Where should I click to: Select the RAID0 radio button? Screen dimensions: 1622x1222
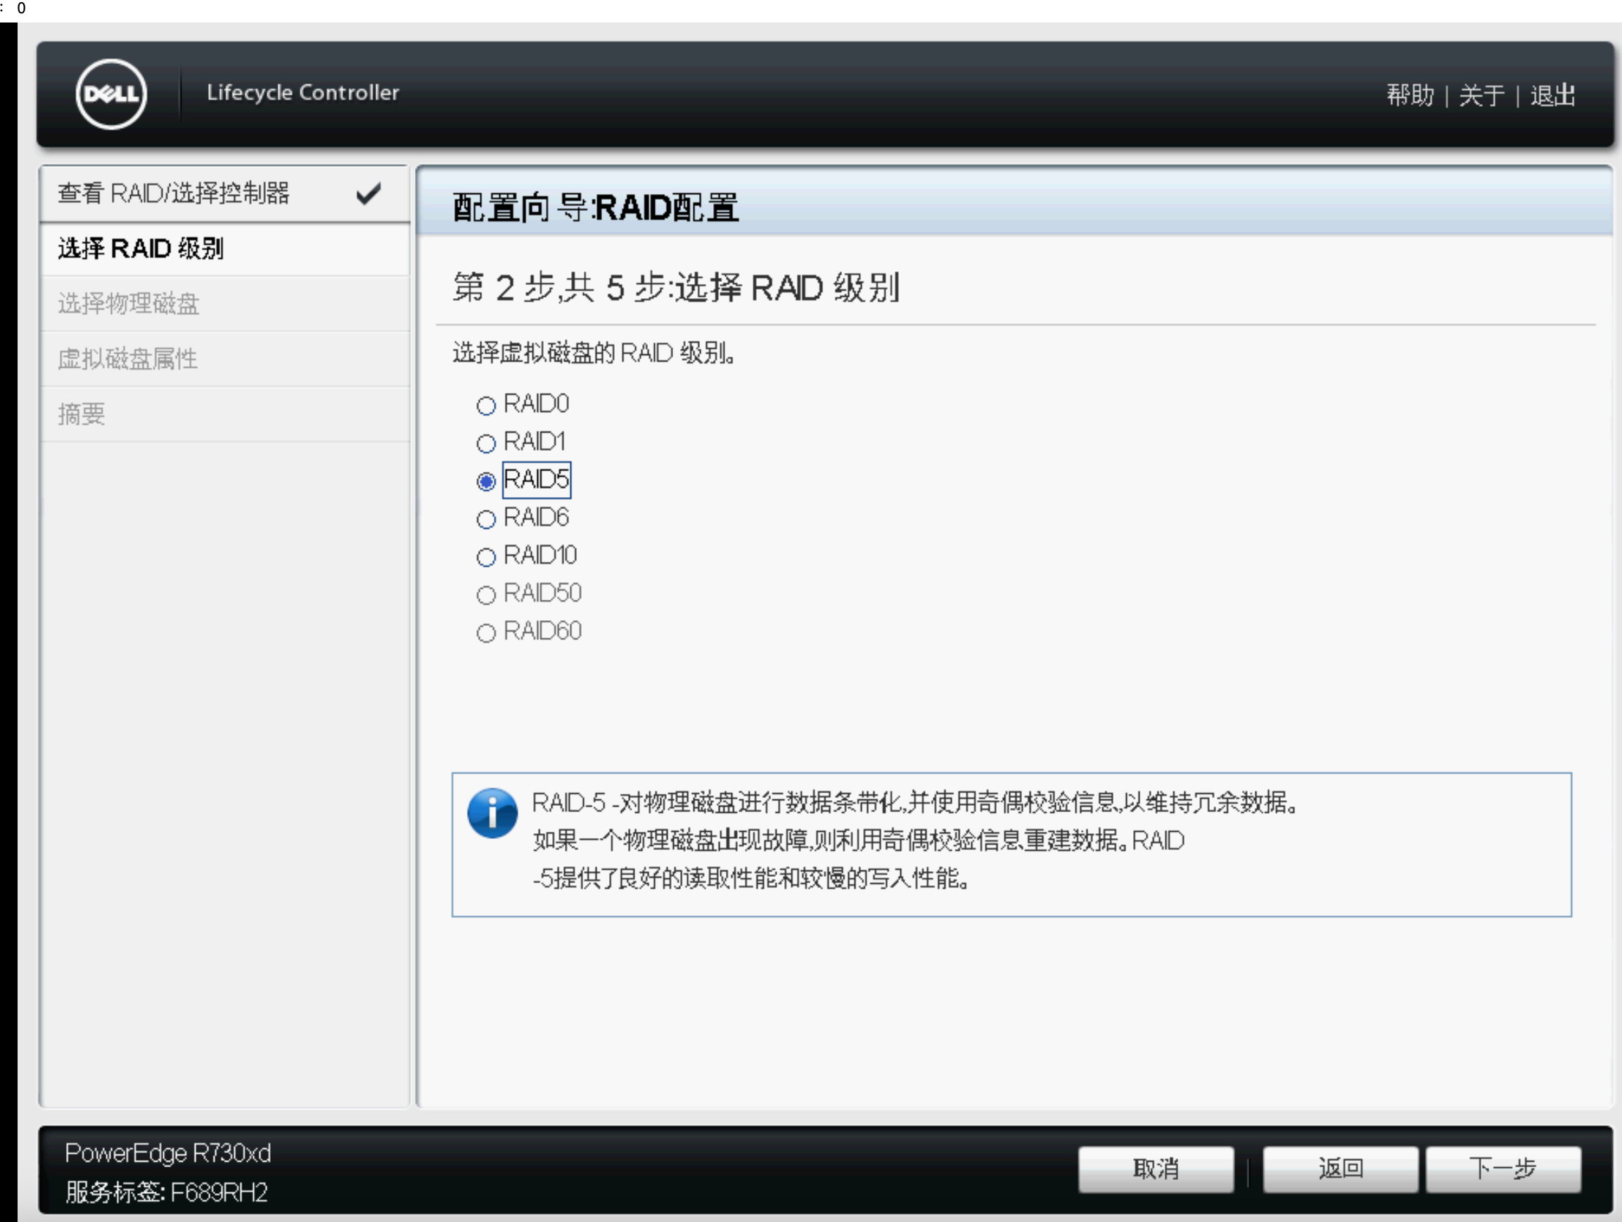click(486, 406)
